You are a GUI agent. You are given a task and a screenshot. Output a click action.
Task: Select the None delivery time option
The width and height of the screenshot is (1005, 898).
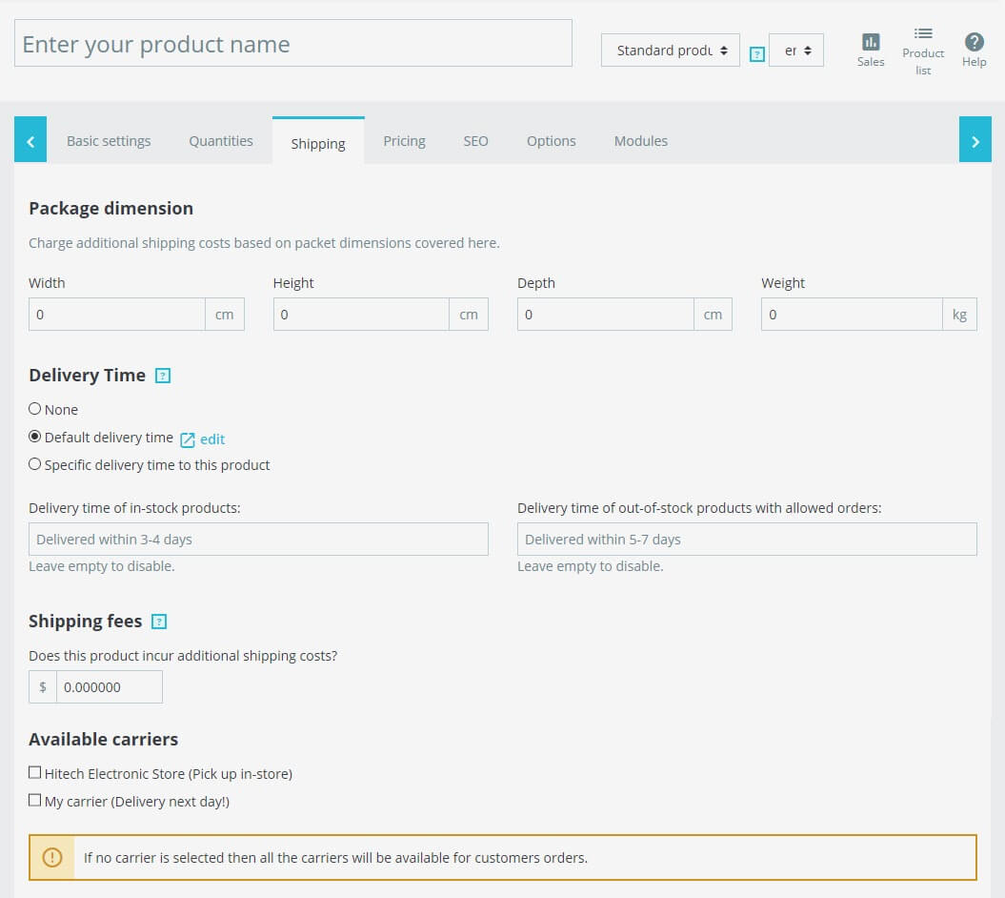34,408
